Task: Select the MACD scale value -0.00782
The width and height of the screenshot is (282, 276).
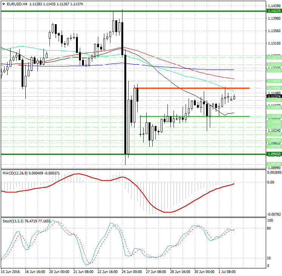Action: click(274, 214)
